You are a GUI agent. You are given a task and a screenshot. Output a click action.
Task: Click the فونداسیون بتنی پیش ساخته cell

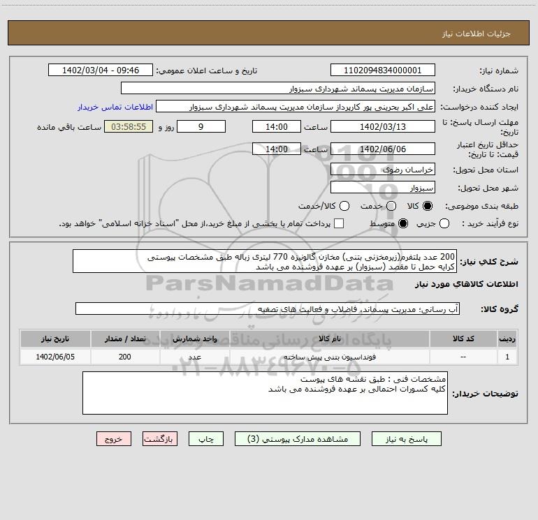pyautogui.click(x=330, y=357)
